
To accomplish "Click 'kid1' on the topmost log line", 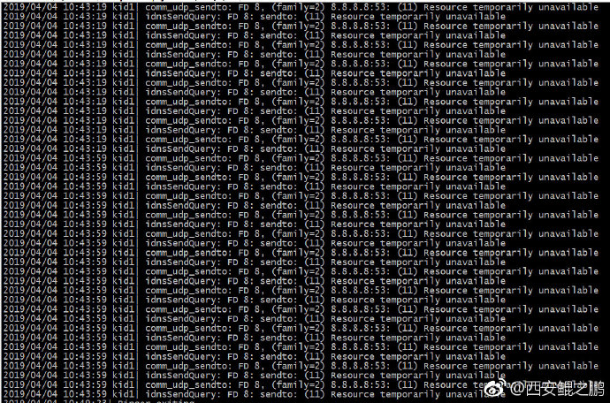I will tap(123, 7).
